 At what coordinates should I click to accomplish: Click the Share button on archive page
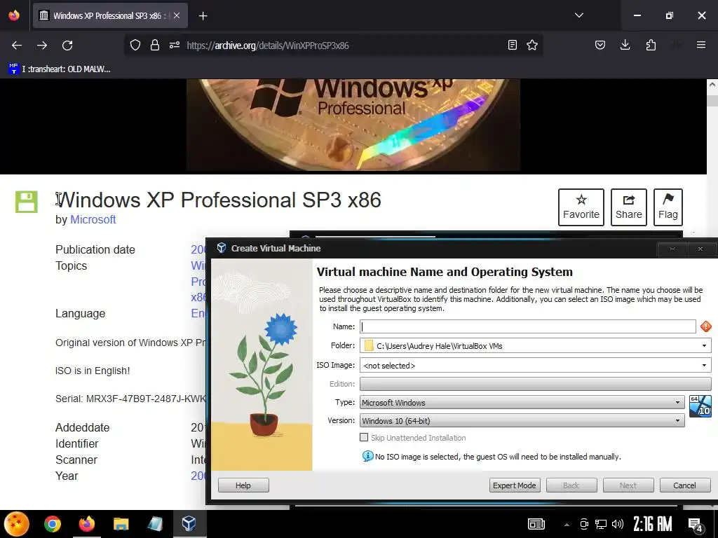tap(629, 207)
